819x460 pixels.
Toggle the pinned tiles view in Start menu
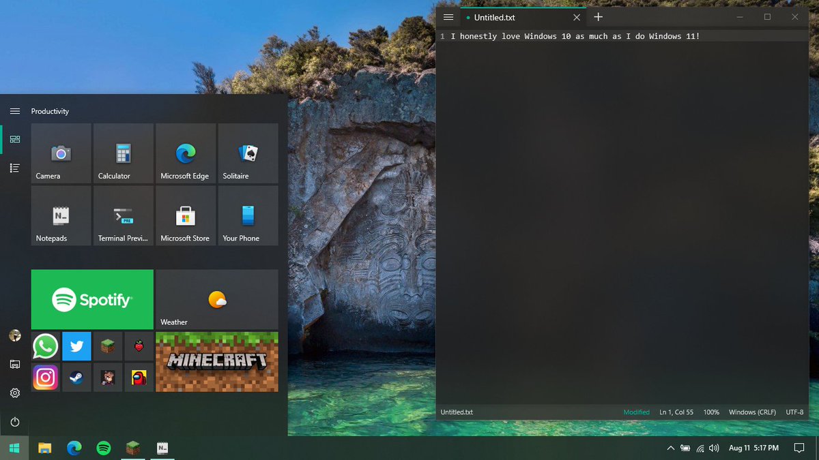[x=14, y=139]
